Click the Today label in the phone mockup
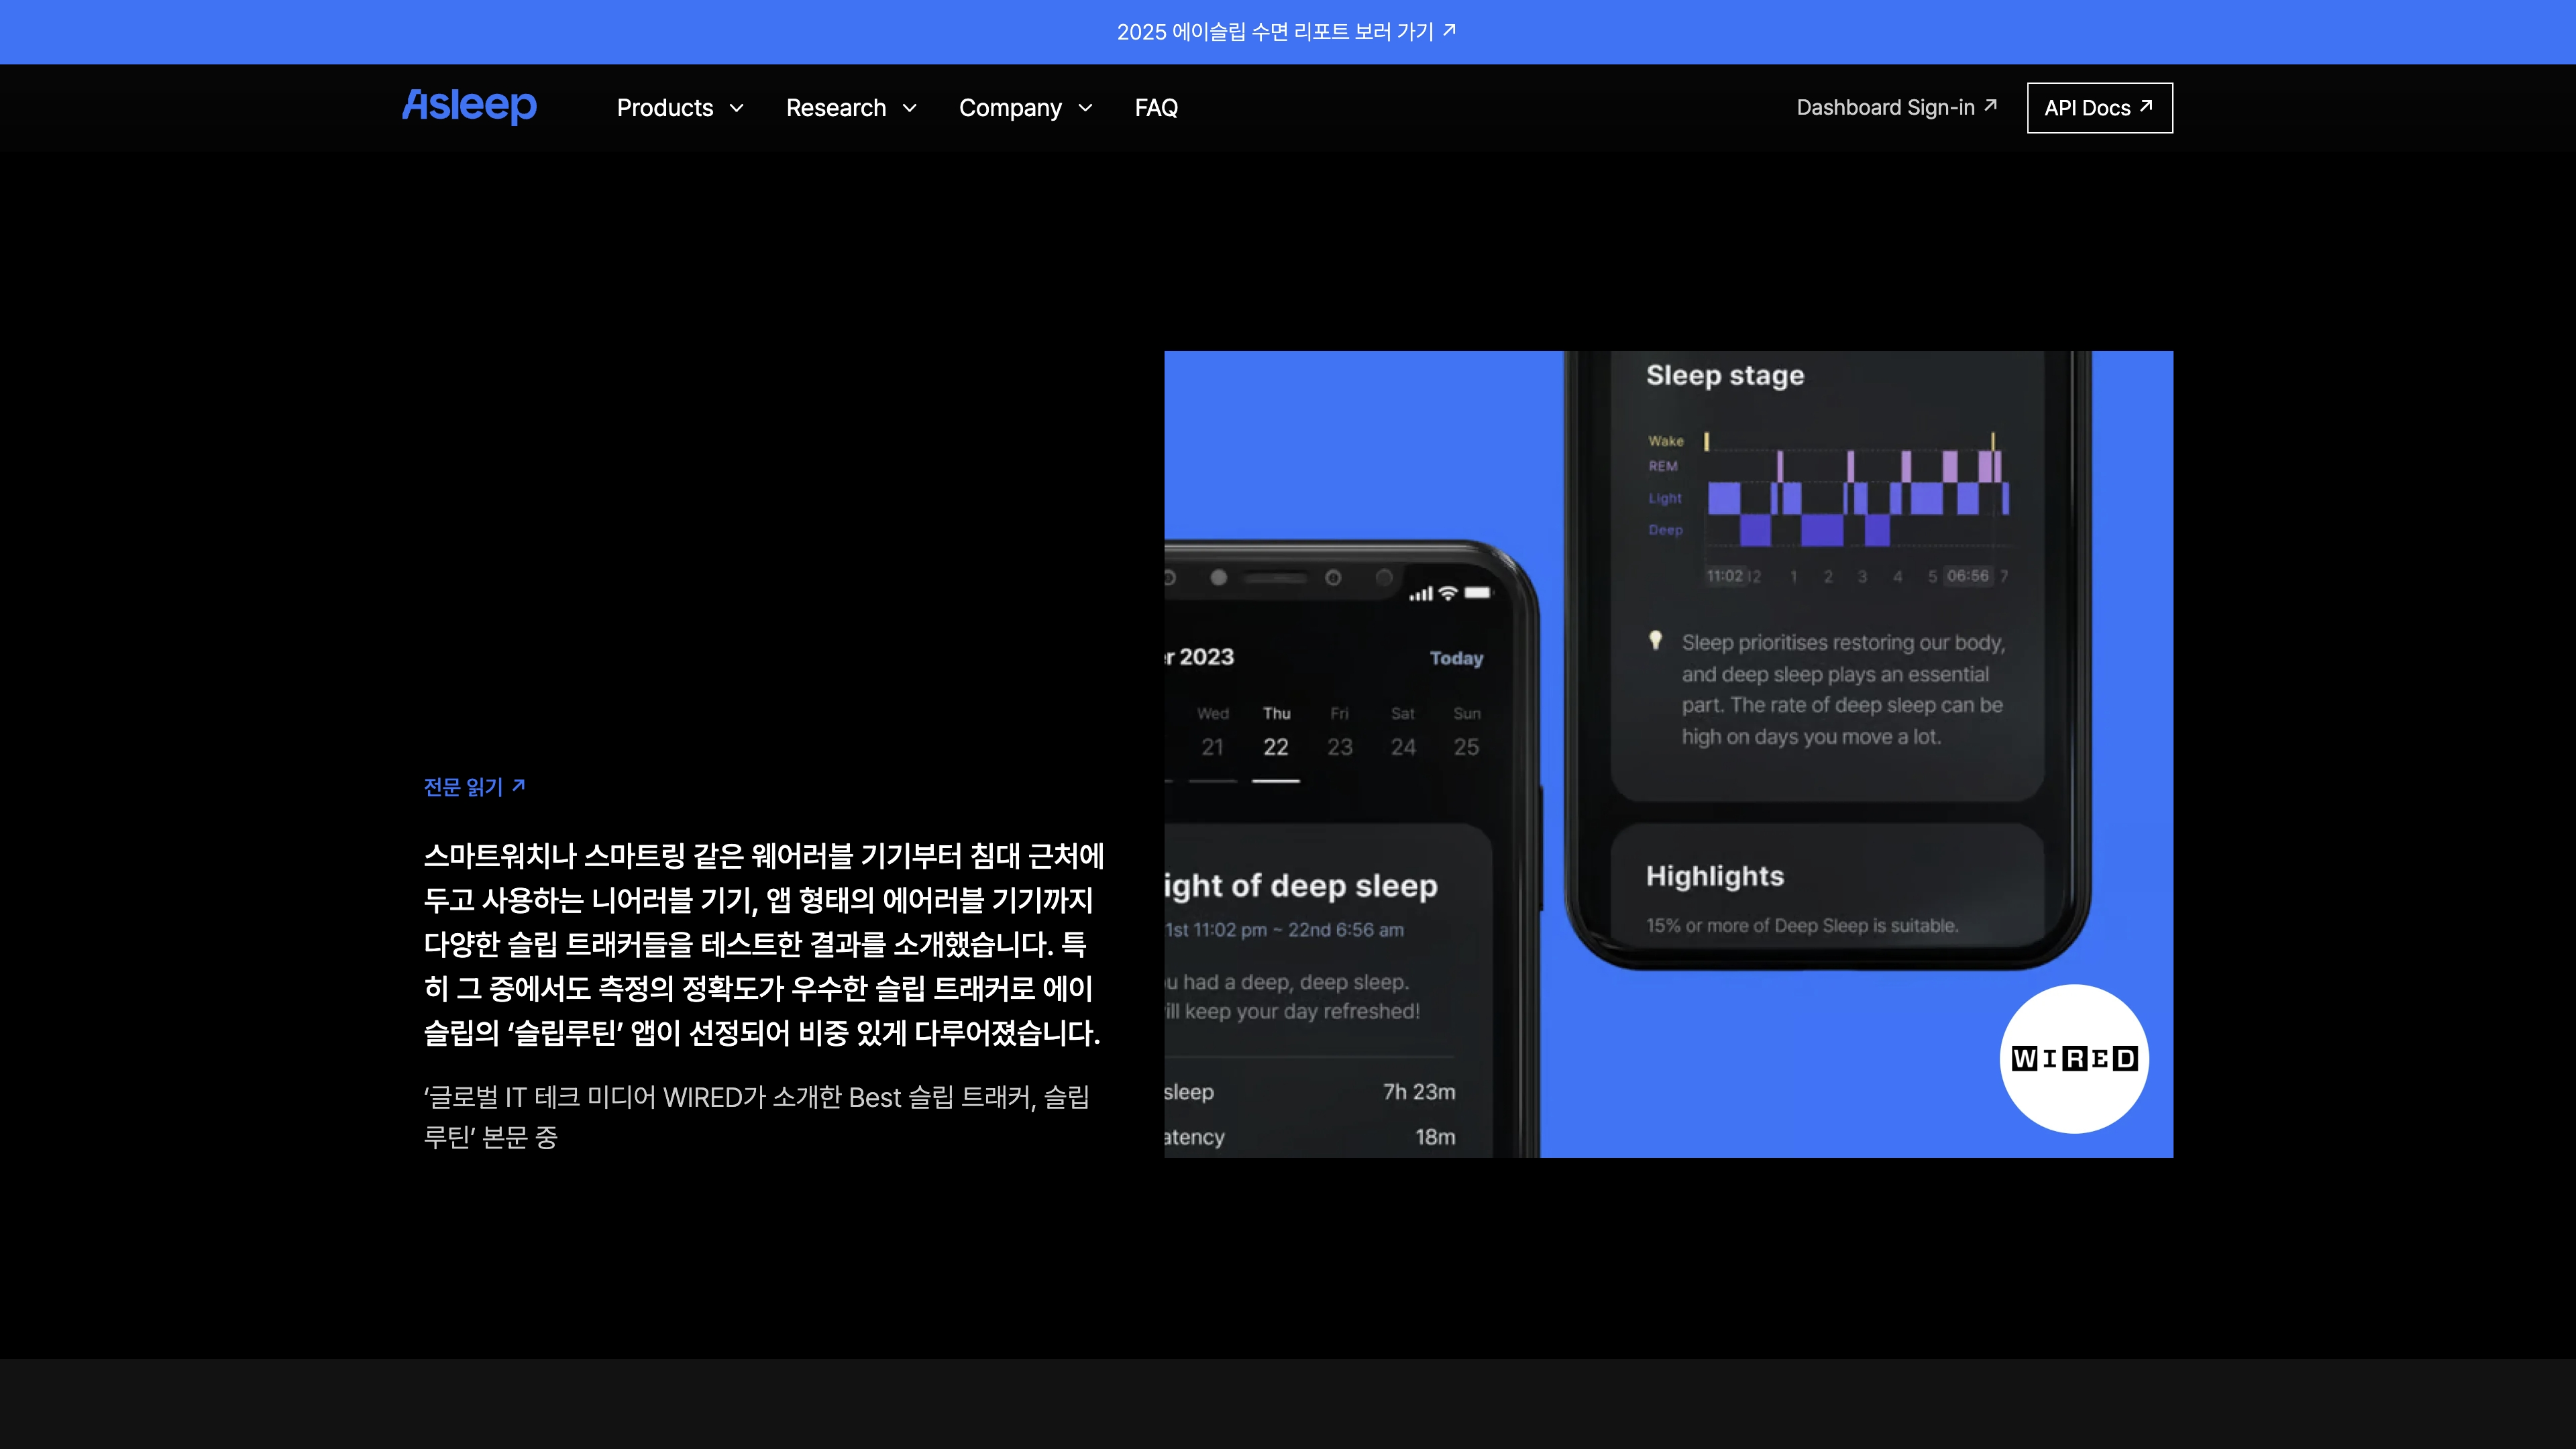Viewport: 2576px width, 1449px height. (1456, 658)
